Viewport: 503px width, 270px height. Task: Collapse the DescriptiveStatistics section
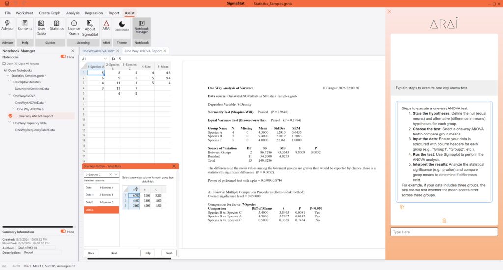pyautogui.click(x=10, y=82)
